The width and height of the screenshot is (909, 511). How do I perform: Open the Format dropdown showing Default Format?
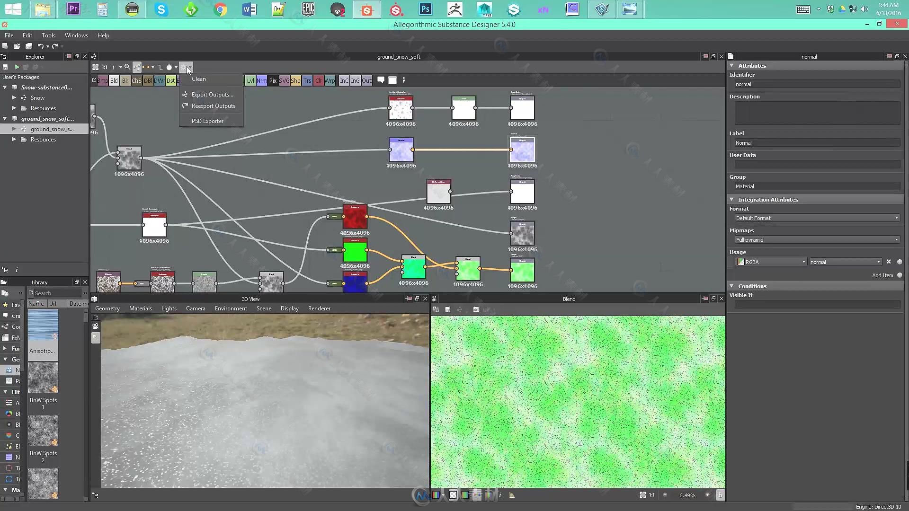point(817,218)
